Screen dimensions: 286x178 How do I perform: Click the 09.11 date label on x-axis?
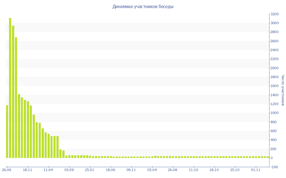(131, 170)
